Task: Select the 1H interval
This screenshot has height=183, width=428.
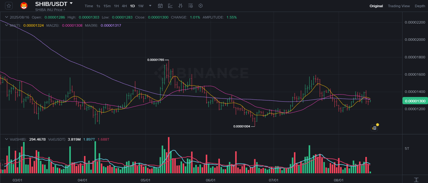Action: click(x=117, y=6)
